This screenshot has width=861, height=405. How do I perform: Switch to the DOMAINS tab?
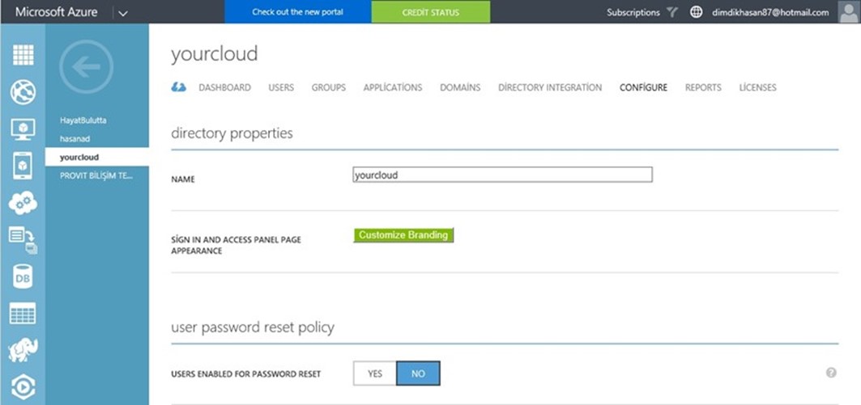[460, 87]
